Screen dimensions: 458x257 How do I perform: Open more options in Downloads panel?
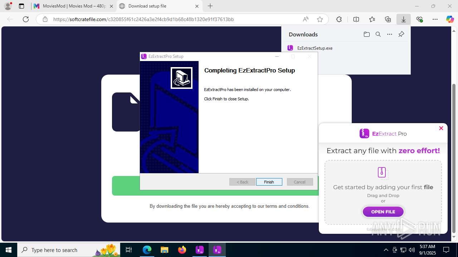(x=390, y=34)
